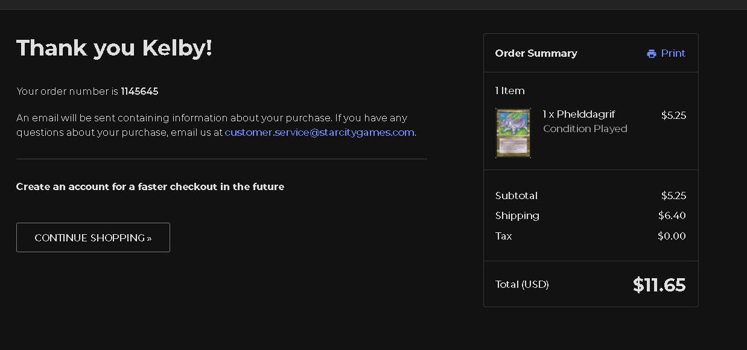747x350 pixels.
Task: Click the printer icon in Order Summary
Action: click(x=651, y=54)
